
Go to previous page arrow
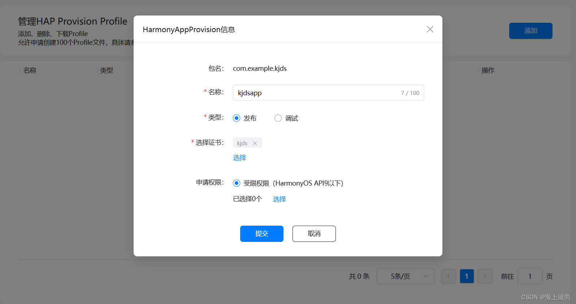[449, 276]
